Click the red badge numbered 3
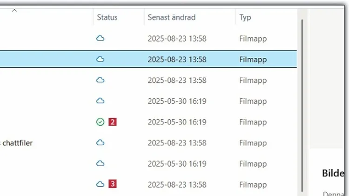The image size is (349, 196). pos(112,184)
